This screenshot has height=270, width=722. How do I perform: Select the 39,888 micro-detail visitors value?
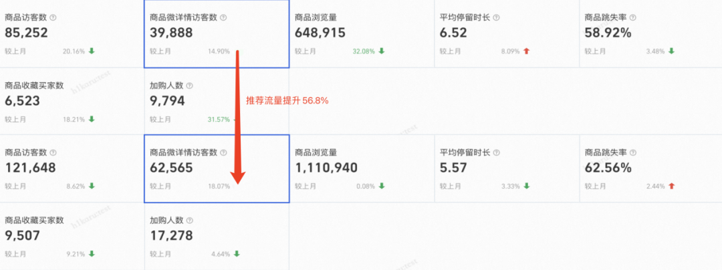[171, 33]
